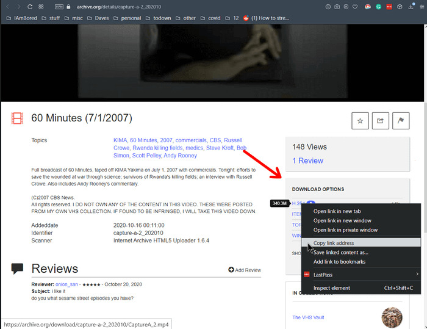Screen dimensions: 427x329
Task: Click the address bar URL field
Action: tap(119, 7)
